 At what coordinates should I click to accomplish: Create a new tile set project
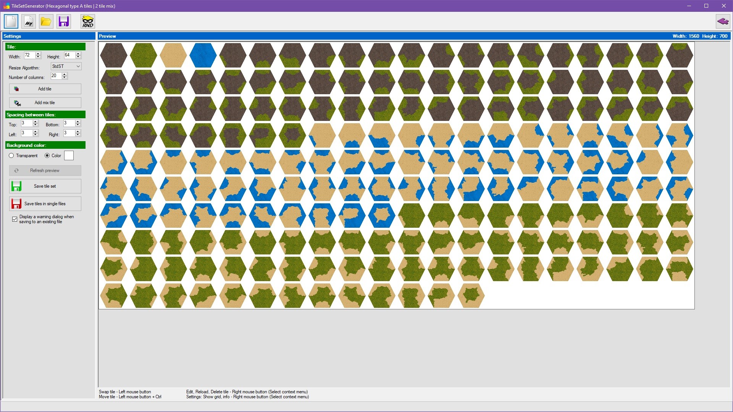coord(11,21)
